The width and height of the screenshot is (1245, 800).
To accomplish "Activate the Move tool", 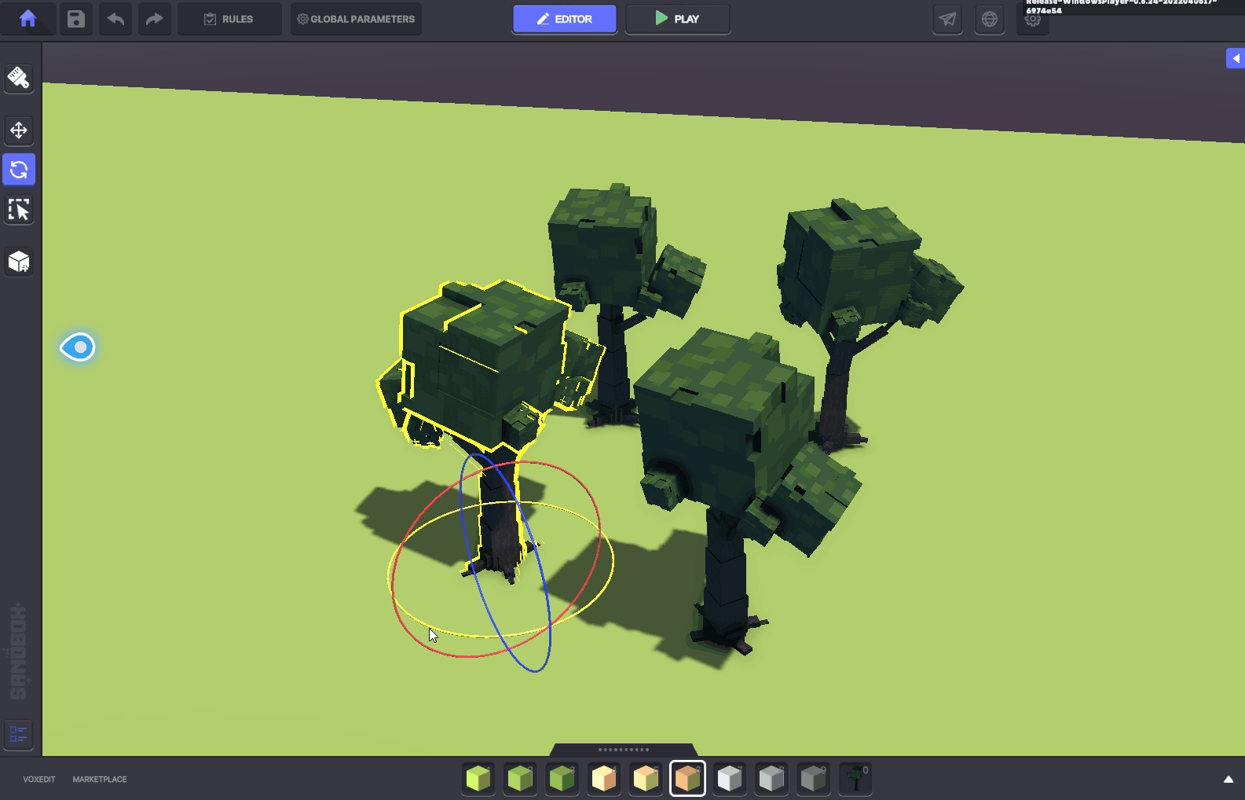I will pyautogui.click(x=19, y=130).
